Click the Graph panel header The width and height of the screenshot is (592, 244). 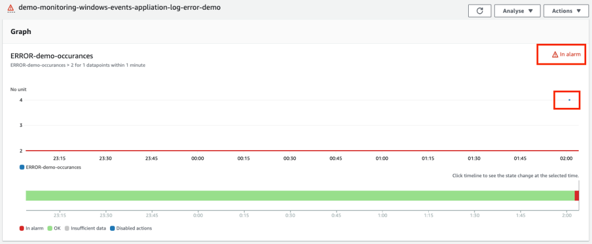[x=21, y=32]
